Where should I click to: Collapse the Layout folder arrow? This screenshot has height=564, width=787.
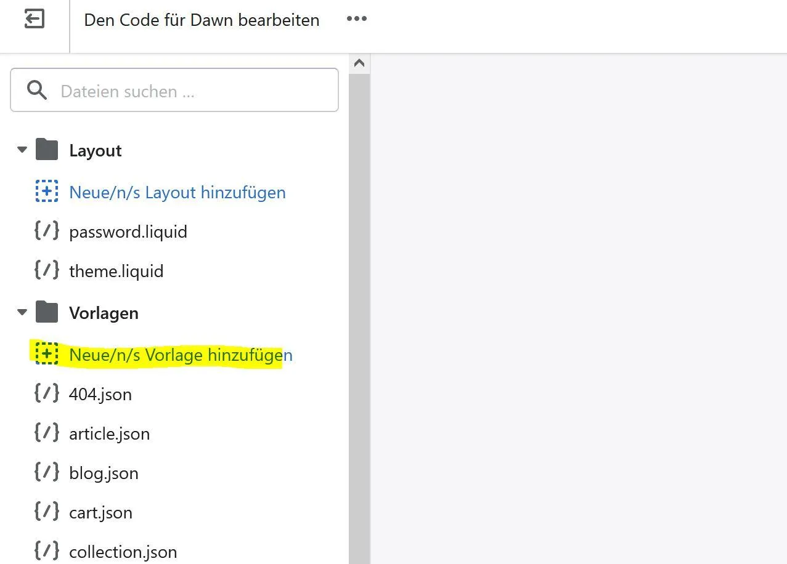coord(22,150)
